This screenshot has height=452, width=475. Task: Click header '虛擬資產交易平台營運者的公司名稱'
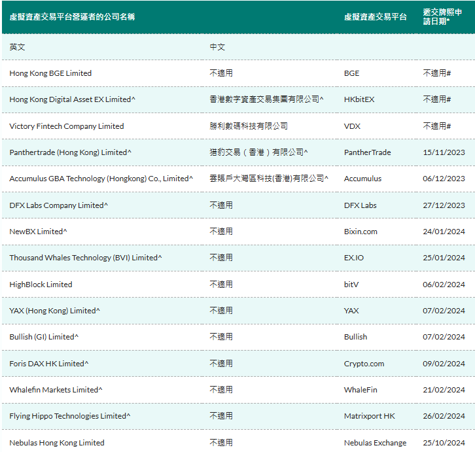pos(72,16)
